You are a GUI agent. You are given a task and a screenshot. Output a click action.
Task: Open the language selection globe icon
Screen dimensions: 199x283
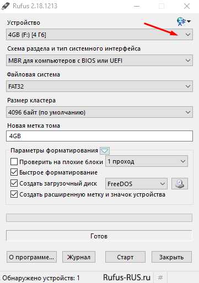[184, 21]
